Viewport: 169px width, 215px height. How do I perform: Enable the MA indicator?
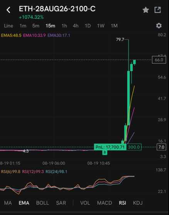[8, 203]
